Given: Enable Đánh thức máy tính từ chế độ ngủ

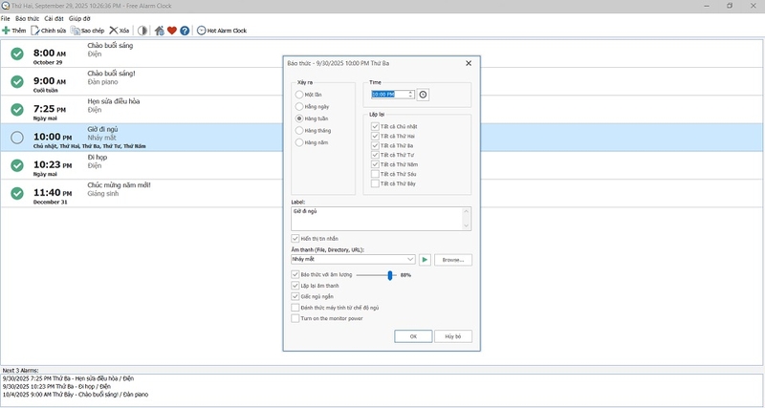Looking at the screenshot, I should tap(295, 308).
